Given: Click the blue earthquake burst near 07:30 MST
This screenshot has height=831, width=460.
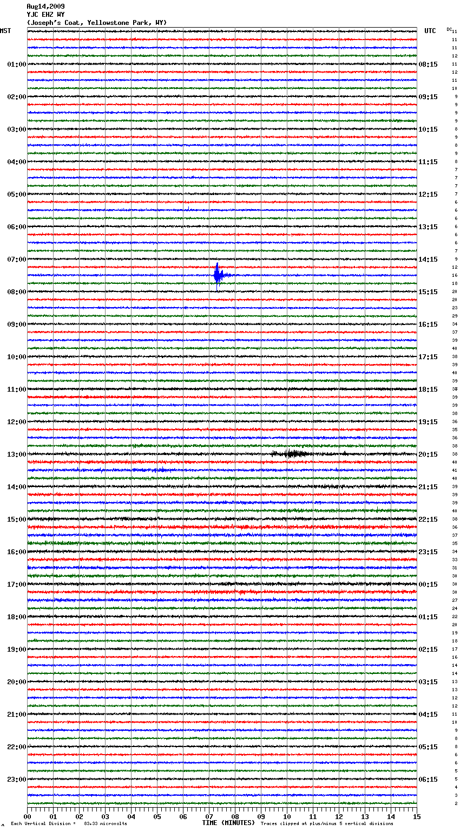Looking at the screenshot, I should click(218, 275).
